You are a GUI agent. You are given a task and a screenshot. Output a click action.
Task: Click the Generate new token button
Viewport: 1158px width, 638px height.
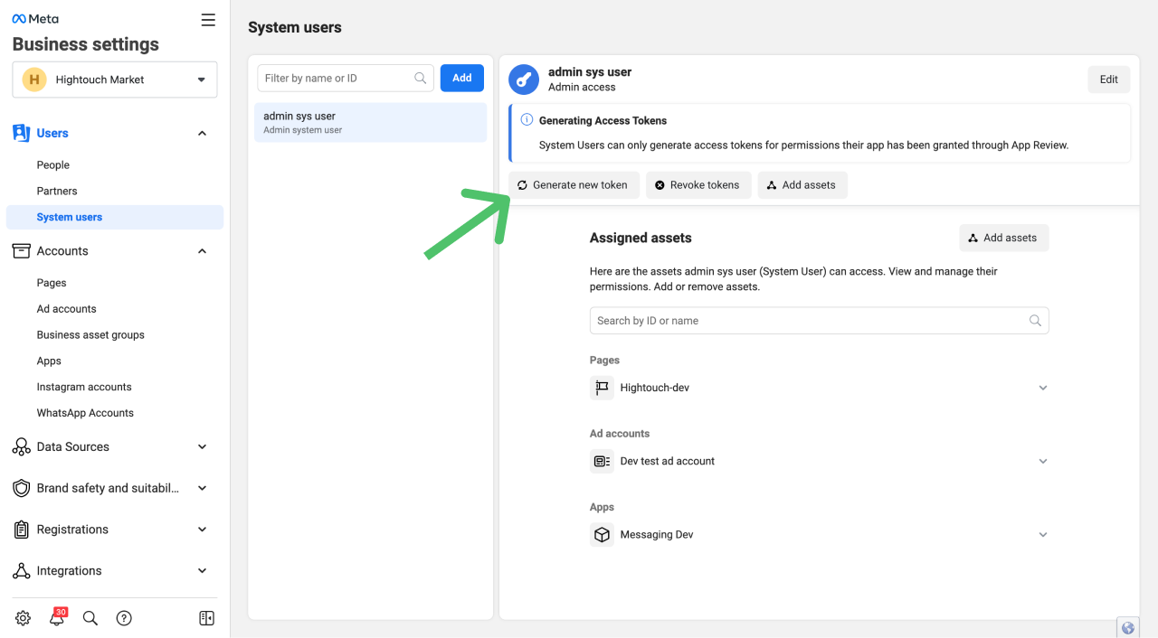[574, 184]
